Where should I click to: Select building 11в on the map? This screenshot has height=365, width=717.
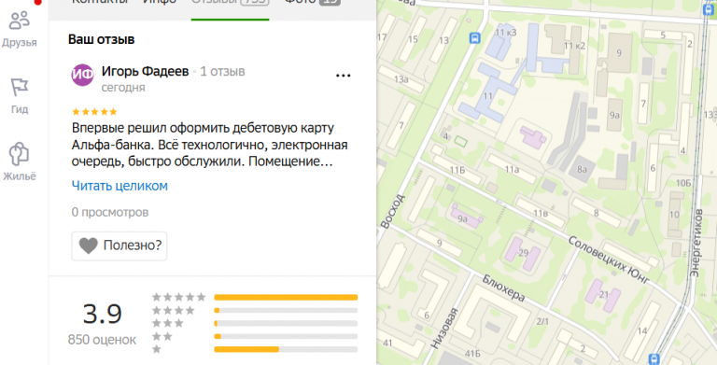(541, 213)
